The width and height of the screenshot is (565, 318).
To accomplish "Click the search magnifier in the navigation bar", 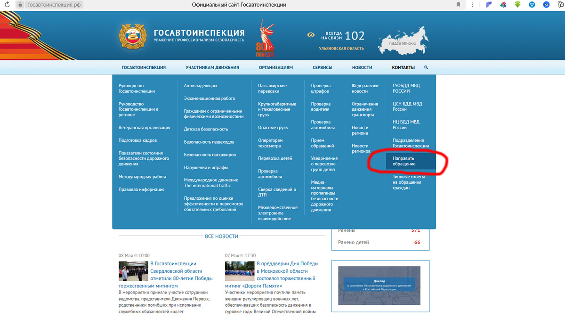I will [x=426, y=67].
